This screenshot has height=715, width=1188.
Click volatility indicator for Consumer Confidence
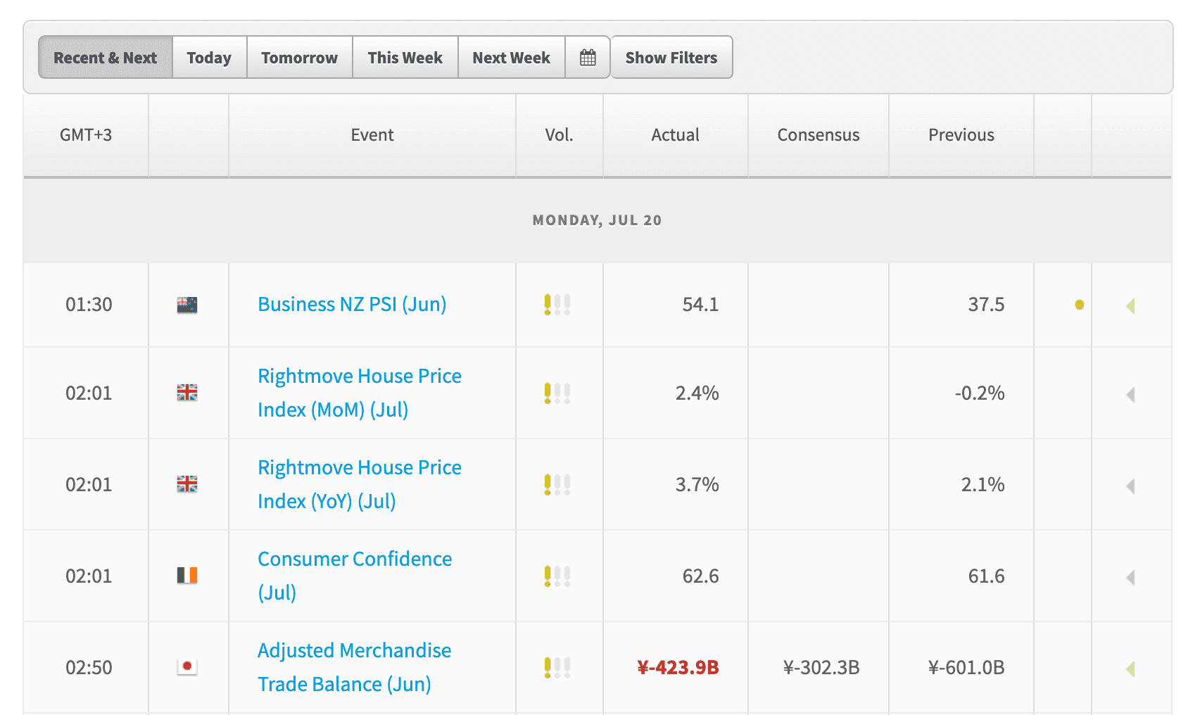click(x=557, y=576)
